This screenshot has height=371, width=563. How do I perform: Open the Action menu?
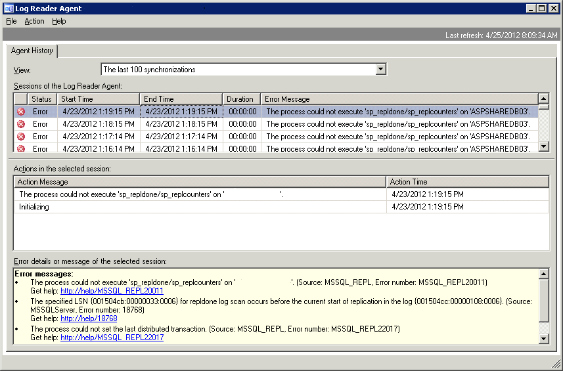[x=34, y=21]
